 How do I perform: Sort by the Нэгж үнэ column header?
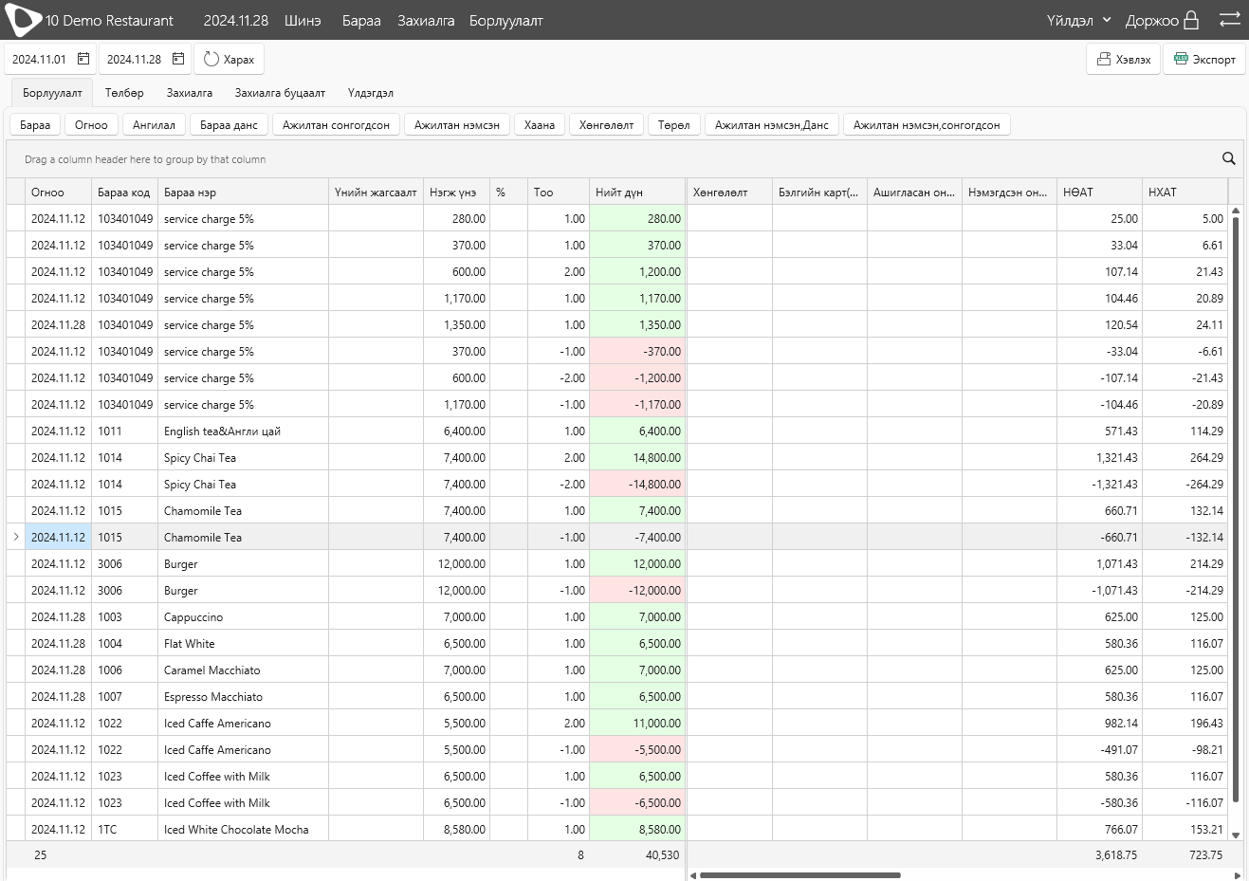click(x=456, y=192)
